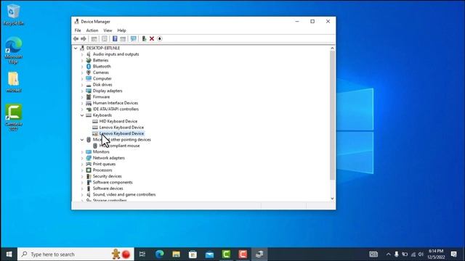465x261 pixels.
Task: Open Task View on the taskbar
Action: 142,254
